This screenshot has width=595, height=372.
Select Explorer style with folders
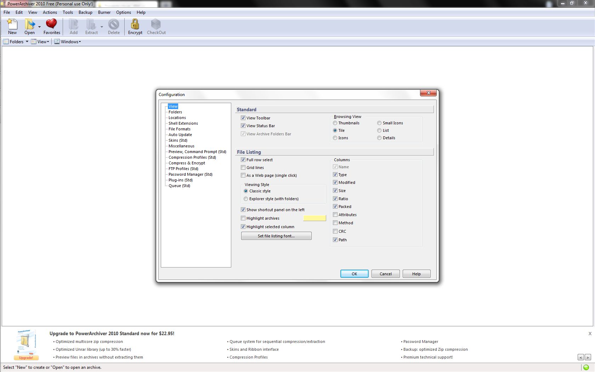[246, 199]
